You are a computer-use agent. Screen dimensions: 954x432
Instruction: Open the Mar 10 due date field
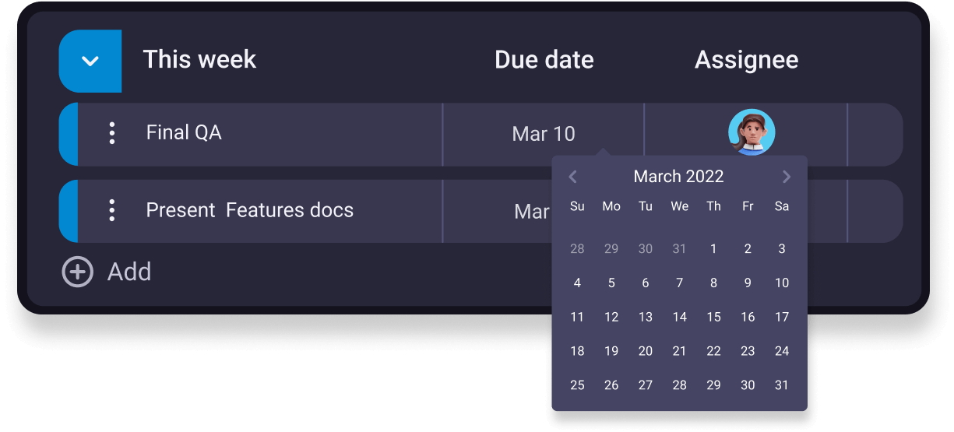544,134
